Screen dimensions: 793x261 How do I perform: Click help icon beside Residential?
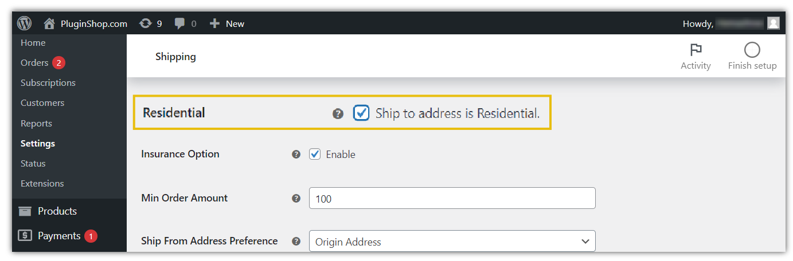(x=338, y=113)
